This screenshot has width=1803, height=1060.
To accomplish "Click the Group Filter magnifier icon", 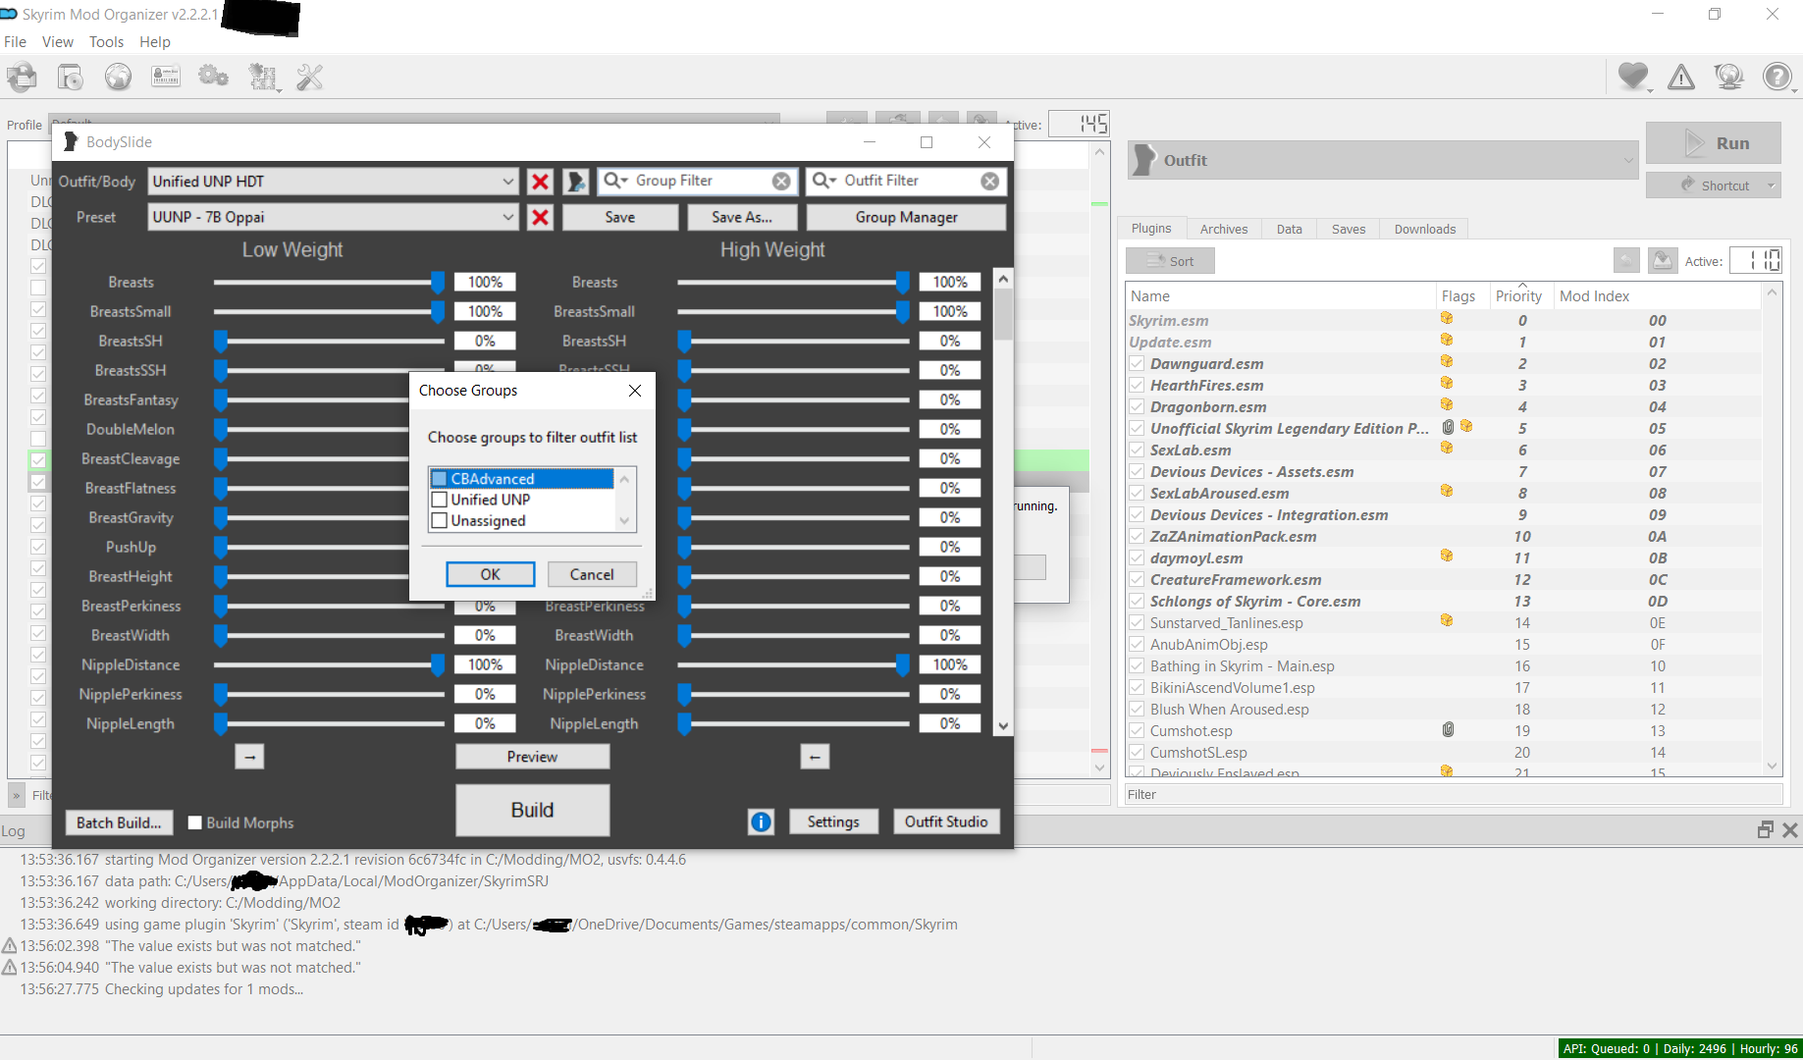I will click(x=615, y=181).
